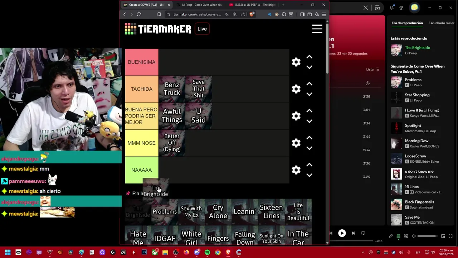Image resolution: width=458 pixels, height=258 pixels.
Task: Select the Create a COWYS tab
Action: tap(147, 5)
